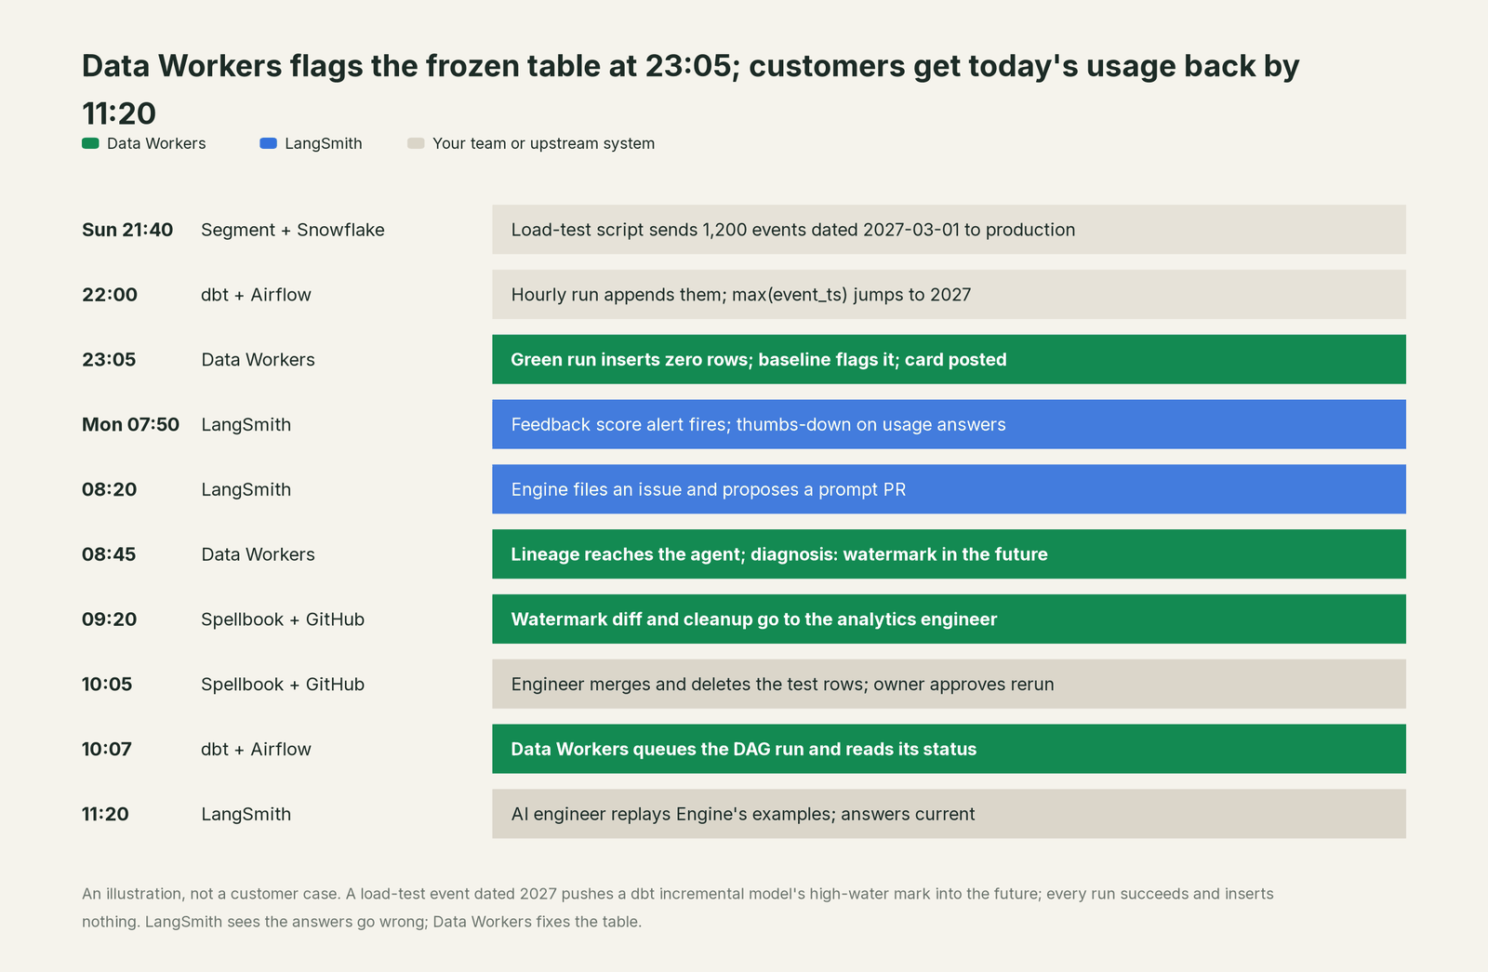Click the 'An illustration, not a customer case' footnote
This screenshot has height=972, width=1488.
click(x=677, y=908)
